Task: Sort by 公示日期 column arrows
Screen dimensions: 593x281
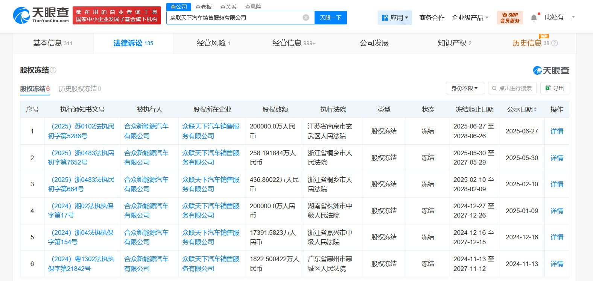Action: click(535, 109)
